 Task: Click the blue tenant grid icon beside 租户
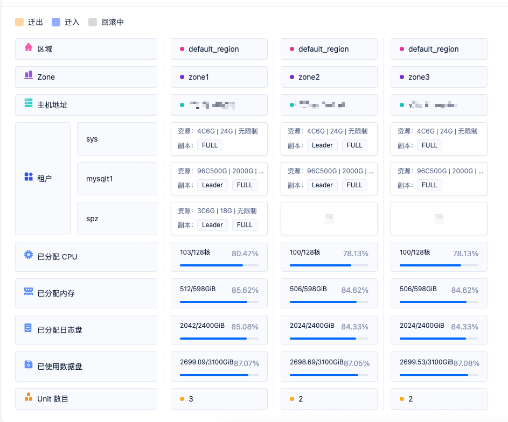pyautogui.click(x=29, y=177)
